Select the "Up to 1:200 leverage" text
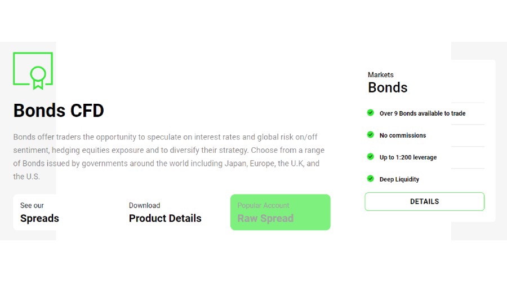Image resolution: width=507 pixels, height=282 pixels. (x=408, y=157)
